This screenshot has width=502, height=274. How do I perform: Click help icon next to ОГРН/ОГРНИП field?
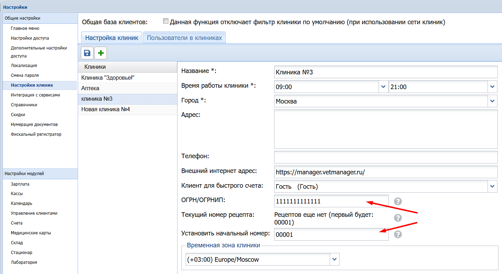[x=398, y=201]
